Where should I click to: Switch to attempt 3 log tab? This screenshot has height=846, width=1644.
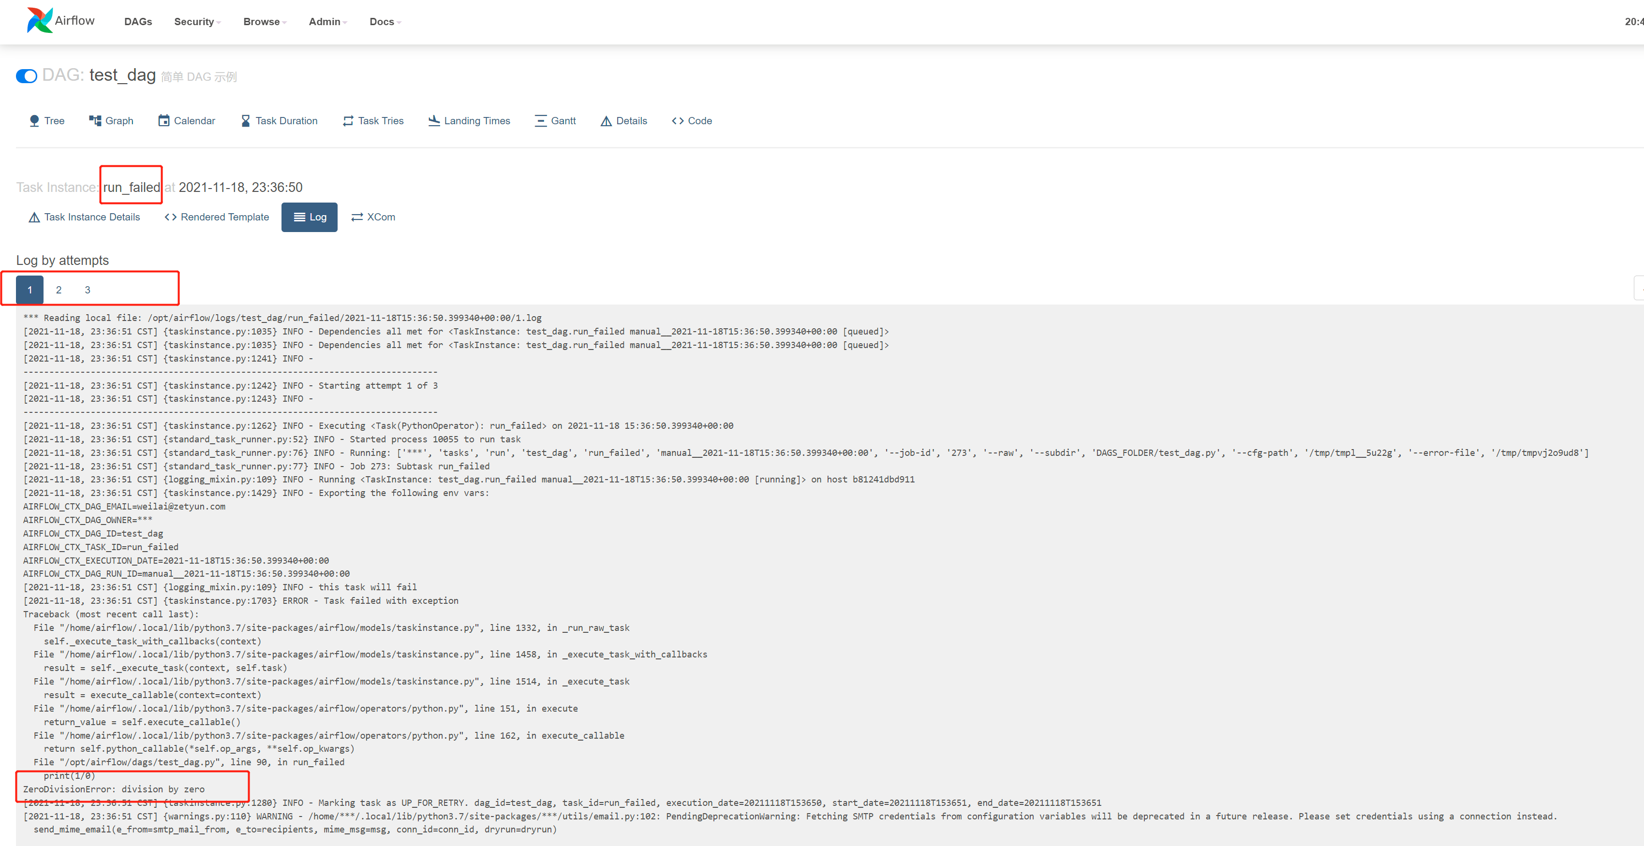tap(88, 290)
